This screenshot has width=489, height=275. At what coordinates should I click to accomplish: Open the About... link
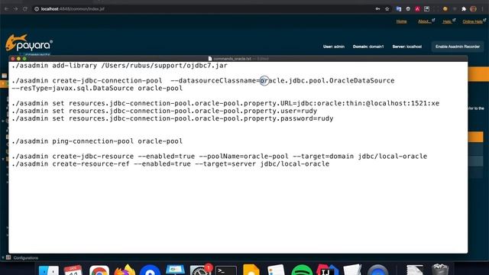click(x=425, y=21)
